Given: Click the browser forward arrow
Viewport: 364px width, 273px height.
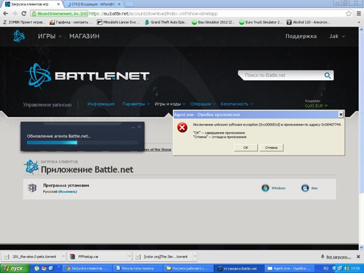Looking at the screenshot, I should point(15,14).
